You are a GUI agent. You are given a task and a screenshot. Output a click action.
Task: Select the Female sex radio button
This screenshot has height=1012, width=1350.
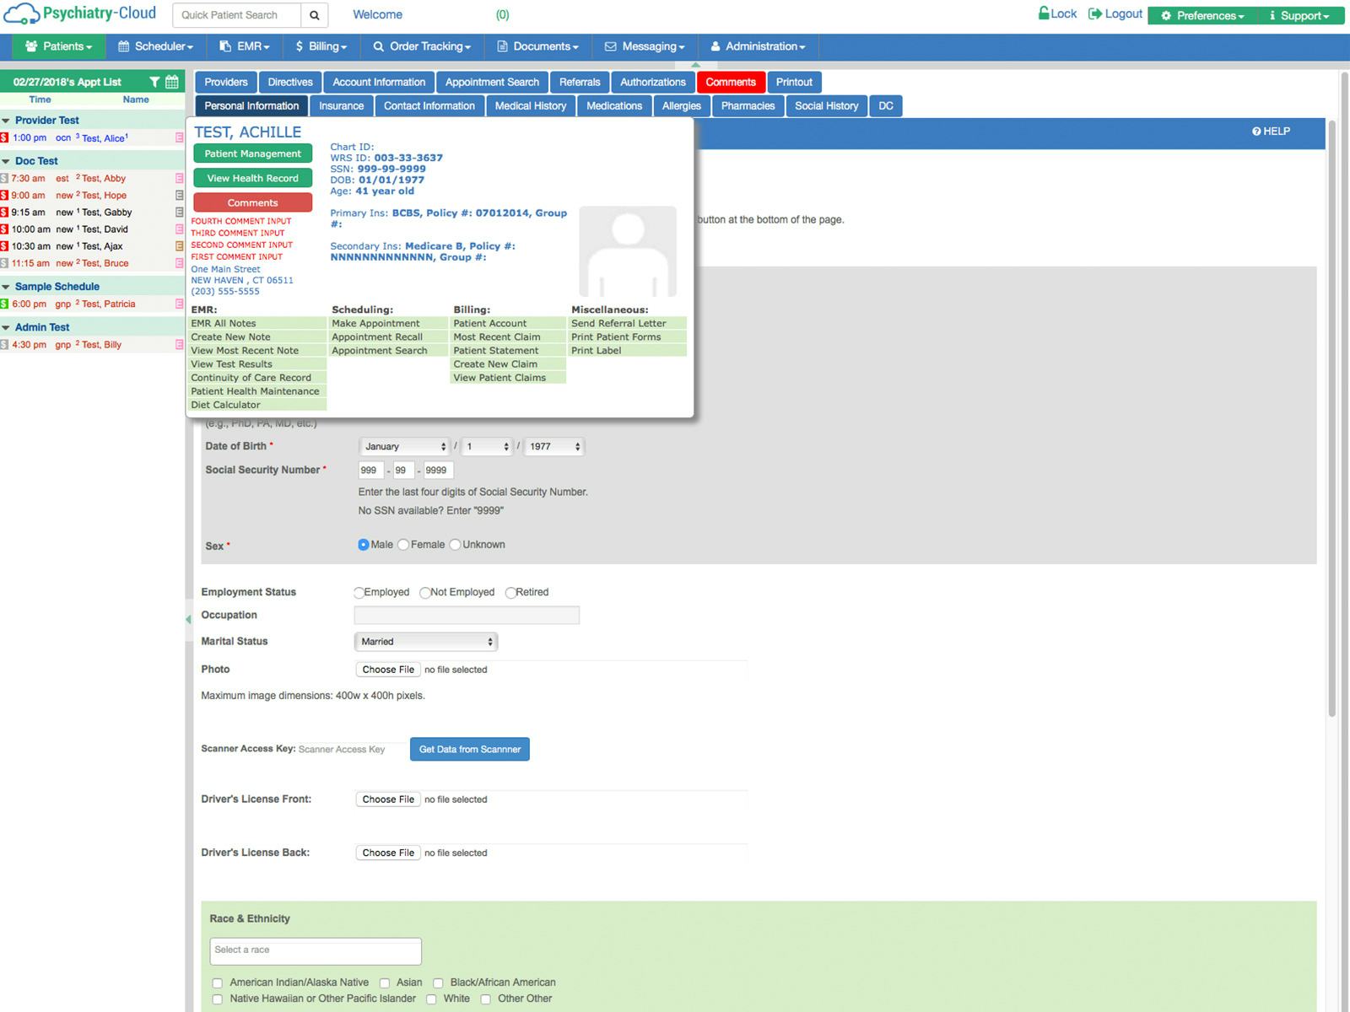[403, 544]
